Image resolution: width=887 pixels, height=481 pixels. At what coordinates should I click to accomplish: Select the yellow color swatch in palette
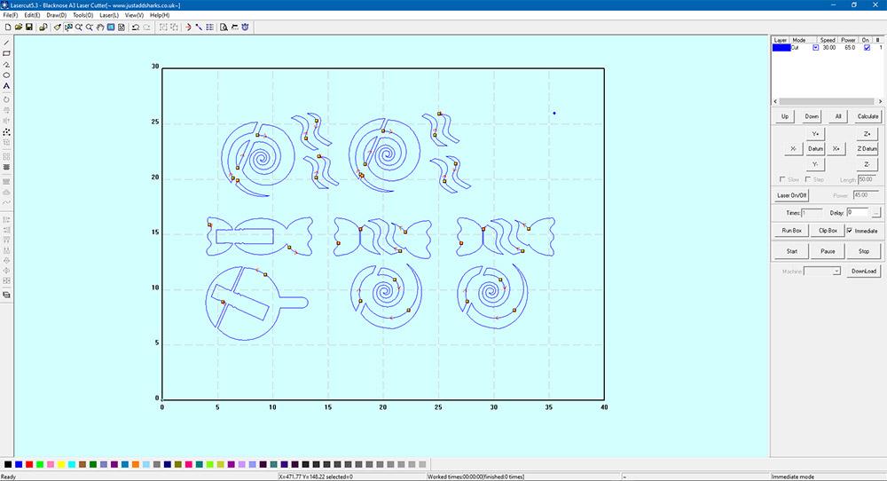point(61,465)
